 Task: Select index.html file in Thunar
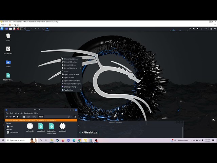41,127
